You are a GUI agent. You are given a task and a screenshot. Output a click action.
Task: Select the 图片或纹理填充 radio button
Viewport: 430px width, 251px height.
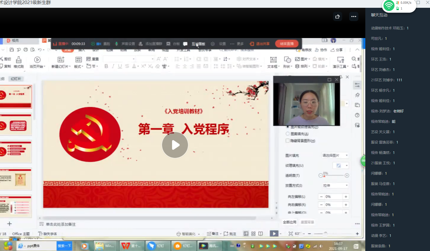[x=288, y=127]
